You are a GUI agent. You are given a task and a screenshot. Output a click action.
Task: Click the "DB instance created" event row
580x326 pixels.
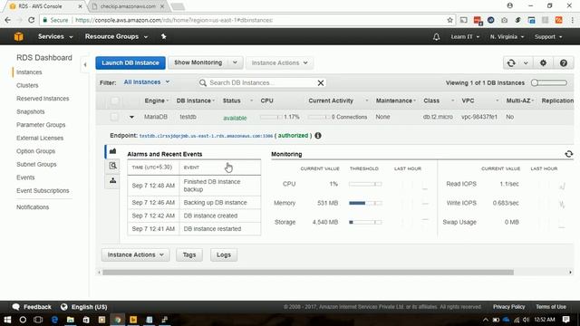click(194, 216)
